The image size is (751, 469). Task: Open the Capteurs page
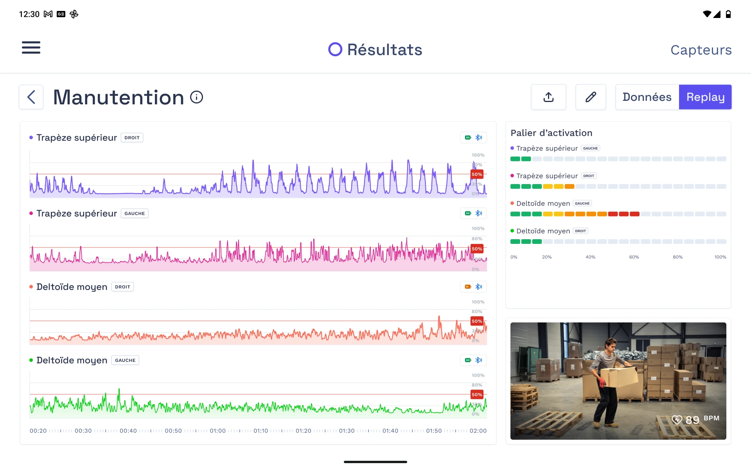(701, 50)
